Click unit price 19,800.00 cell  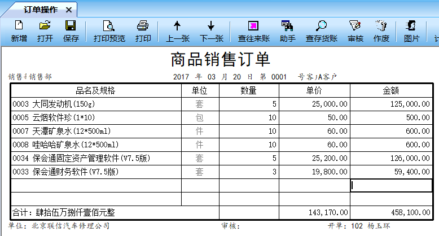tap(314, 172)
